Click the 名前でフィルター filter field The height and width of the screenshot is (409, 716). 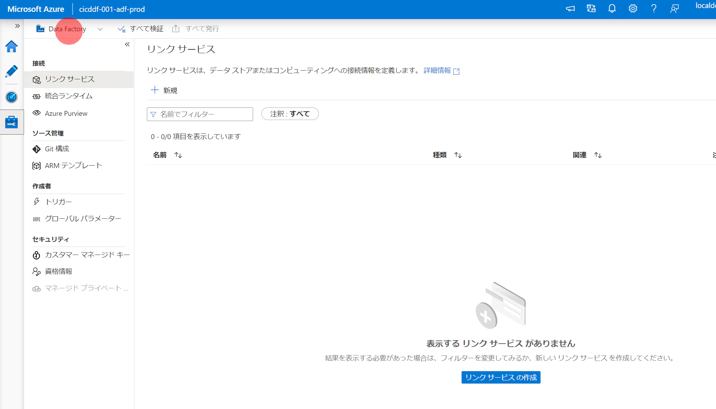click(199, 114)
